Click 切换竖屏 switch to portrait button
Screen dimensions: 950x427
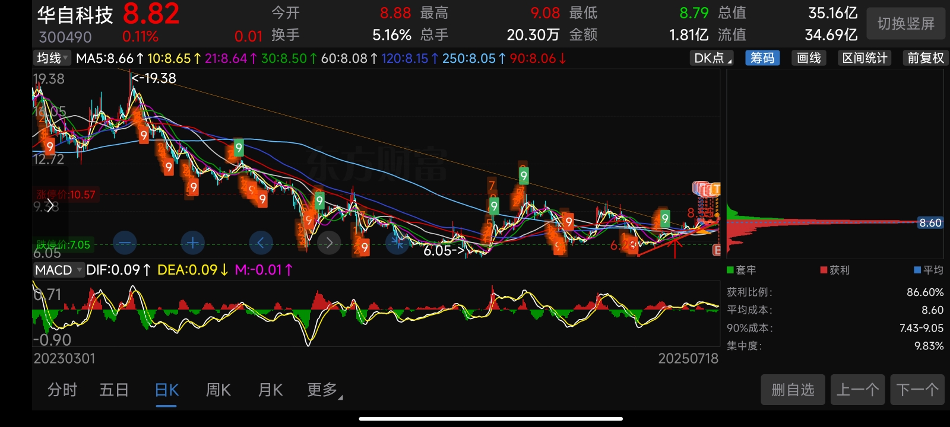[906, 24]
